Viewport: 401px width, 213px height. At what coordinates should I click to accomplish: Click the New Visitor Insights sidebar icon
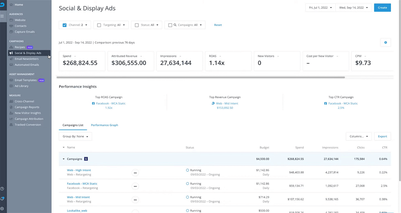[x=11, y=113]
